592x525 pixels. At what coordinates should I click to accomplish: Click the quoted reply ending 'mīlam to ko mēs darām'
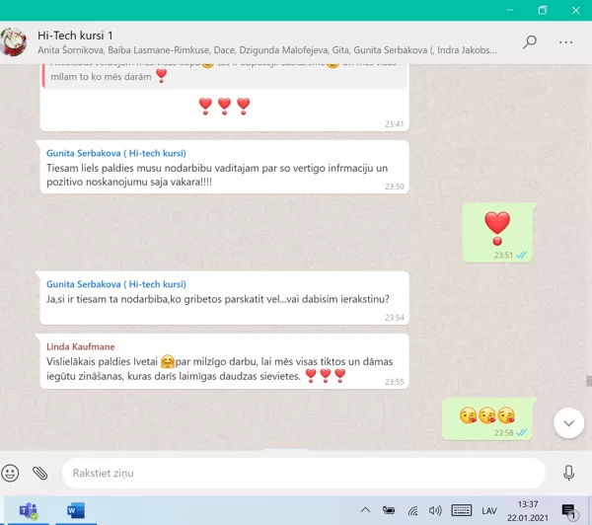tap(225, 77)
